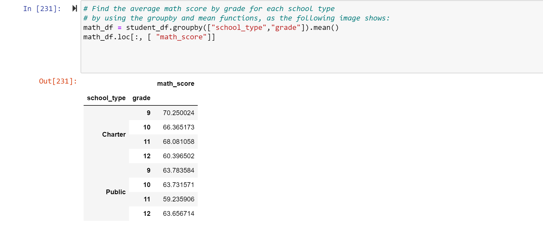Click the Charter row label
543x231 pixels.
[114, 134]
